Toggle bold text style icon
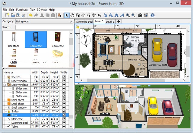 [116, 15]
